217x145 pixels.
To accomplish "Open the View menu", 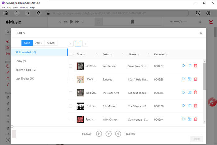I will coord(15,7).
